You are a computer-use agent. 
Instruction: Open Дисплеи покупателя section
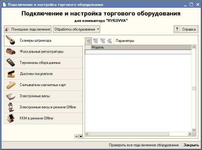tap(43, 74)
